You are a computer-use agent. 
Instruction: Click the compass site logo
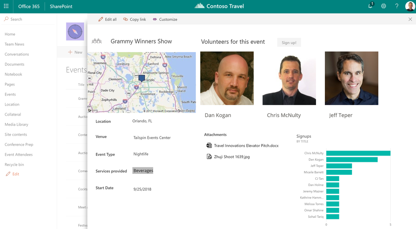pos(75,32)
